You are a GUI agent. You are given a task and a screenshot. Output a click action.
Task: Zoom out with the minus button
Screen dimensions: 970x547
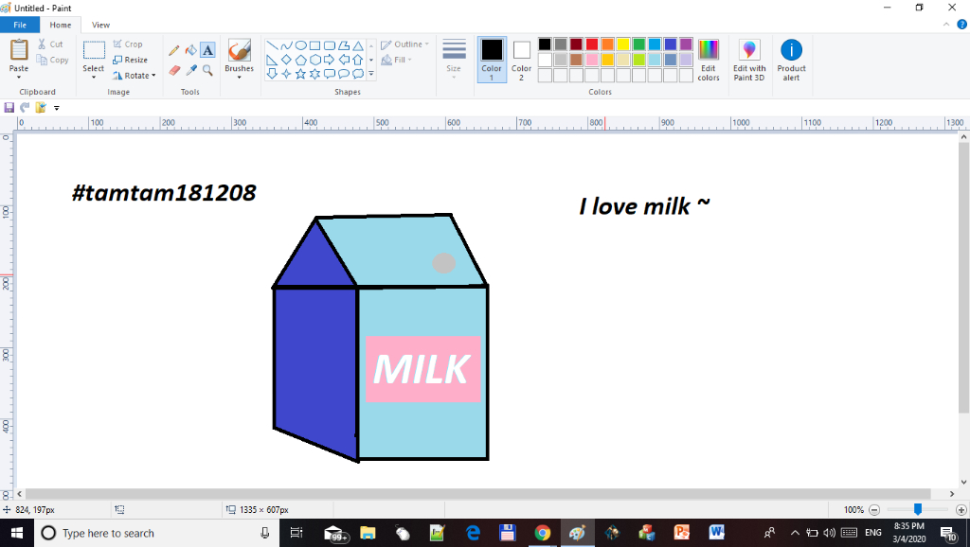(x=874, y=510)
